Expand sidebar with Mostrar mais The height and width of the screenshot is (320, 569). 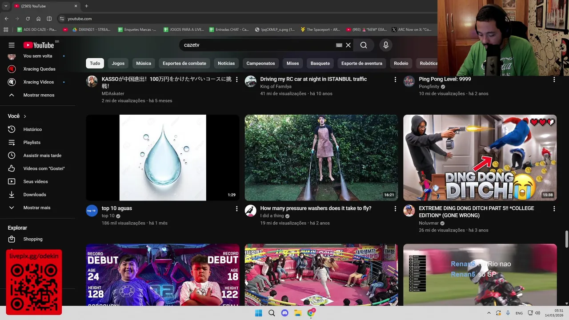[38, 208]
